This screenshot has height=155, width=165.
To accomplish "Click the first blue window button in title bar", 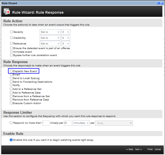I will (x=158, y=3).
